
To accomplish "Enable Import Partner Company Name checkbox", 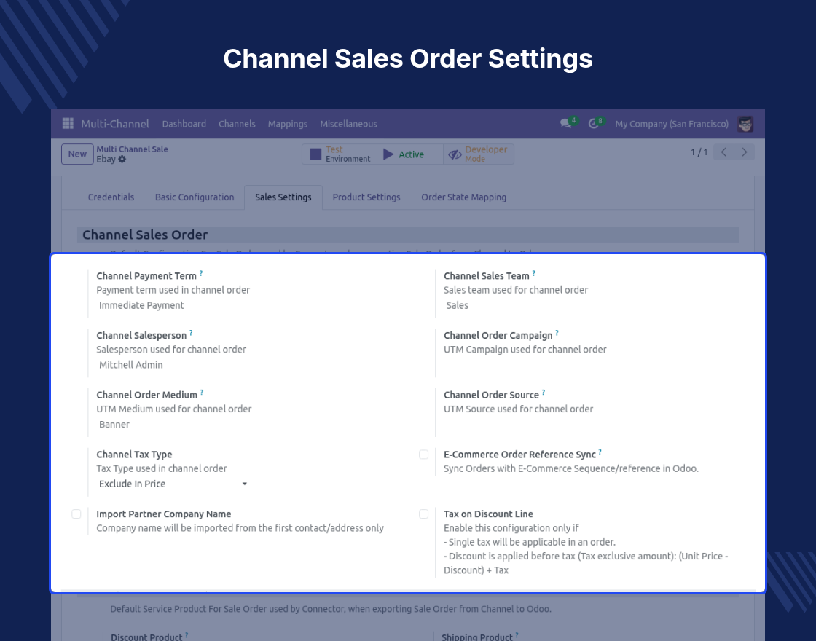I will tap(76, 514).
